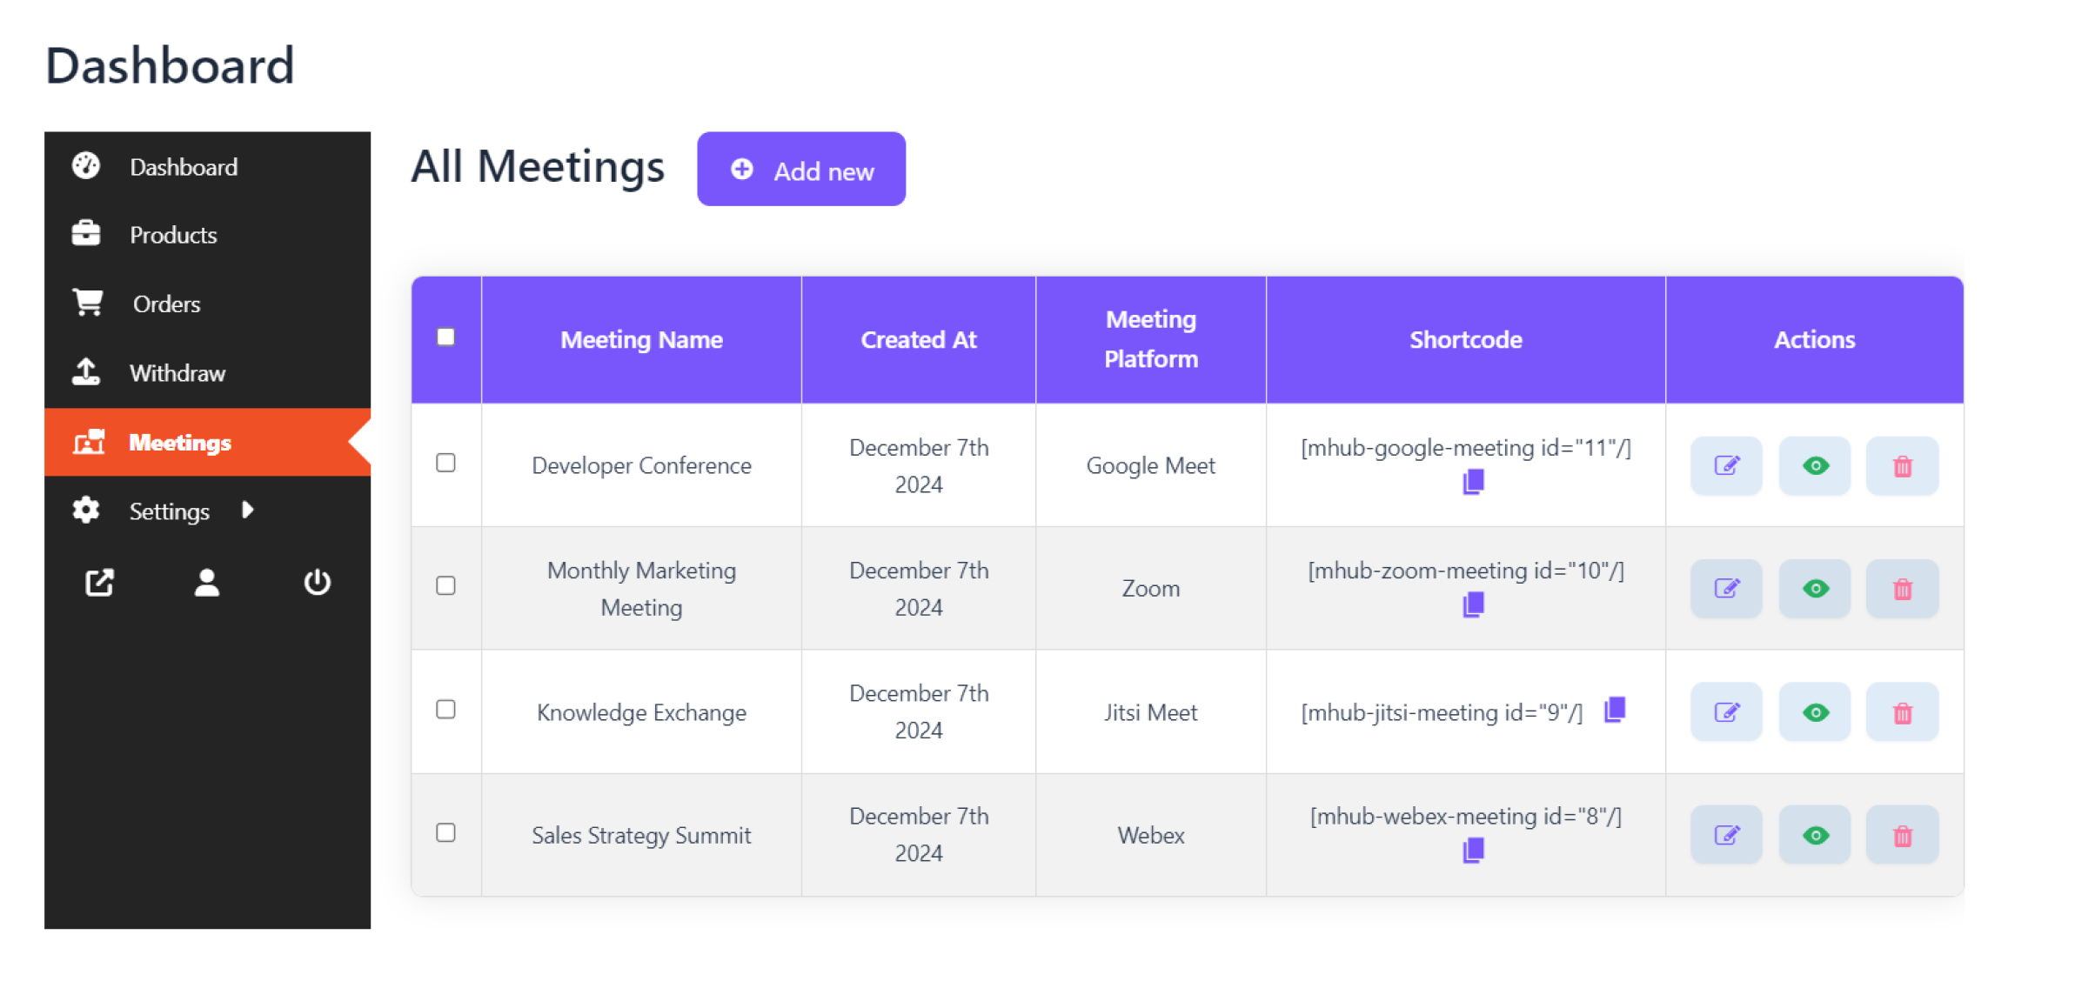
Task: Select Withdraw in the sidebar
Action: coord(207,373)
